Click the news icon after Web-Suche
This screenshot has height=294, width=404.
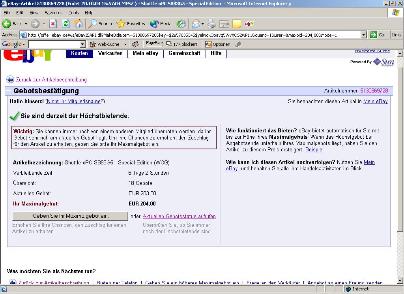[x=135, y=44]
